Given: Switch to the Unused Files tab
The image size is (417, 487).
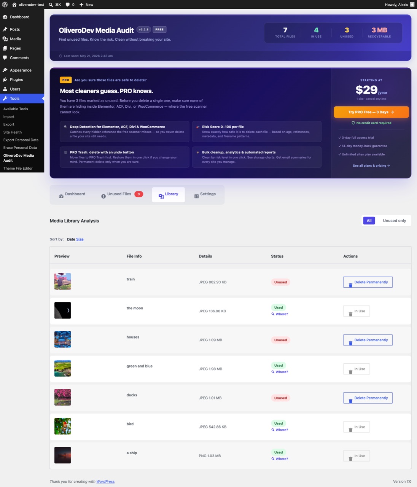Looking at the screenshot, I should click(x=122, y=194).
